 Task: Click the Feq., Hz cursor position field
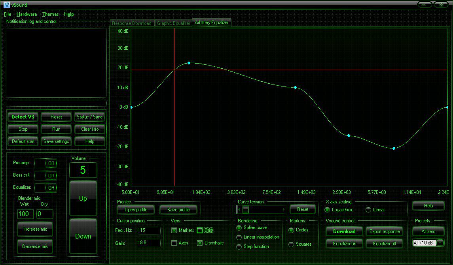click(148, 230)
